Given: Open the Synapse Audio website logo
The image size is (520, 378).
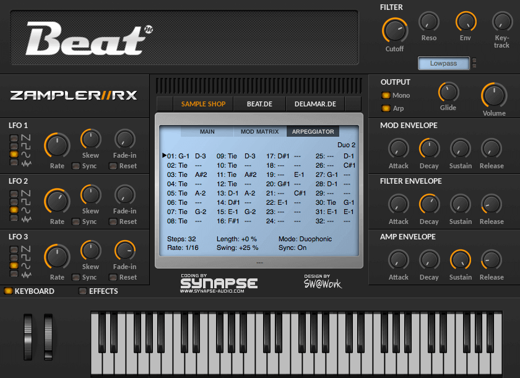Looking at the screenshot, I should (x=219, y=283).
